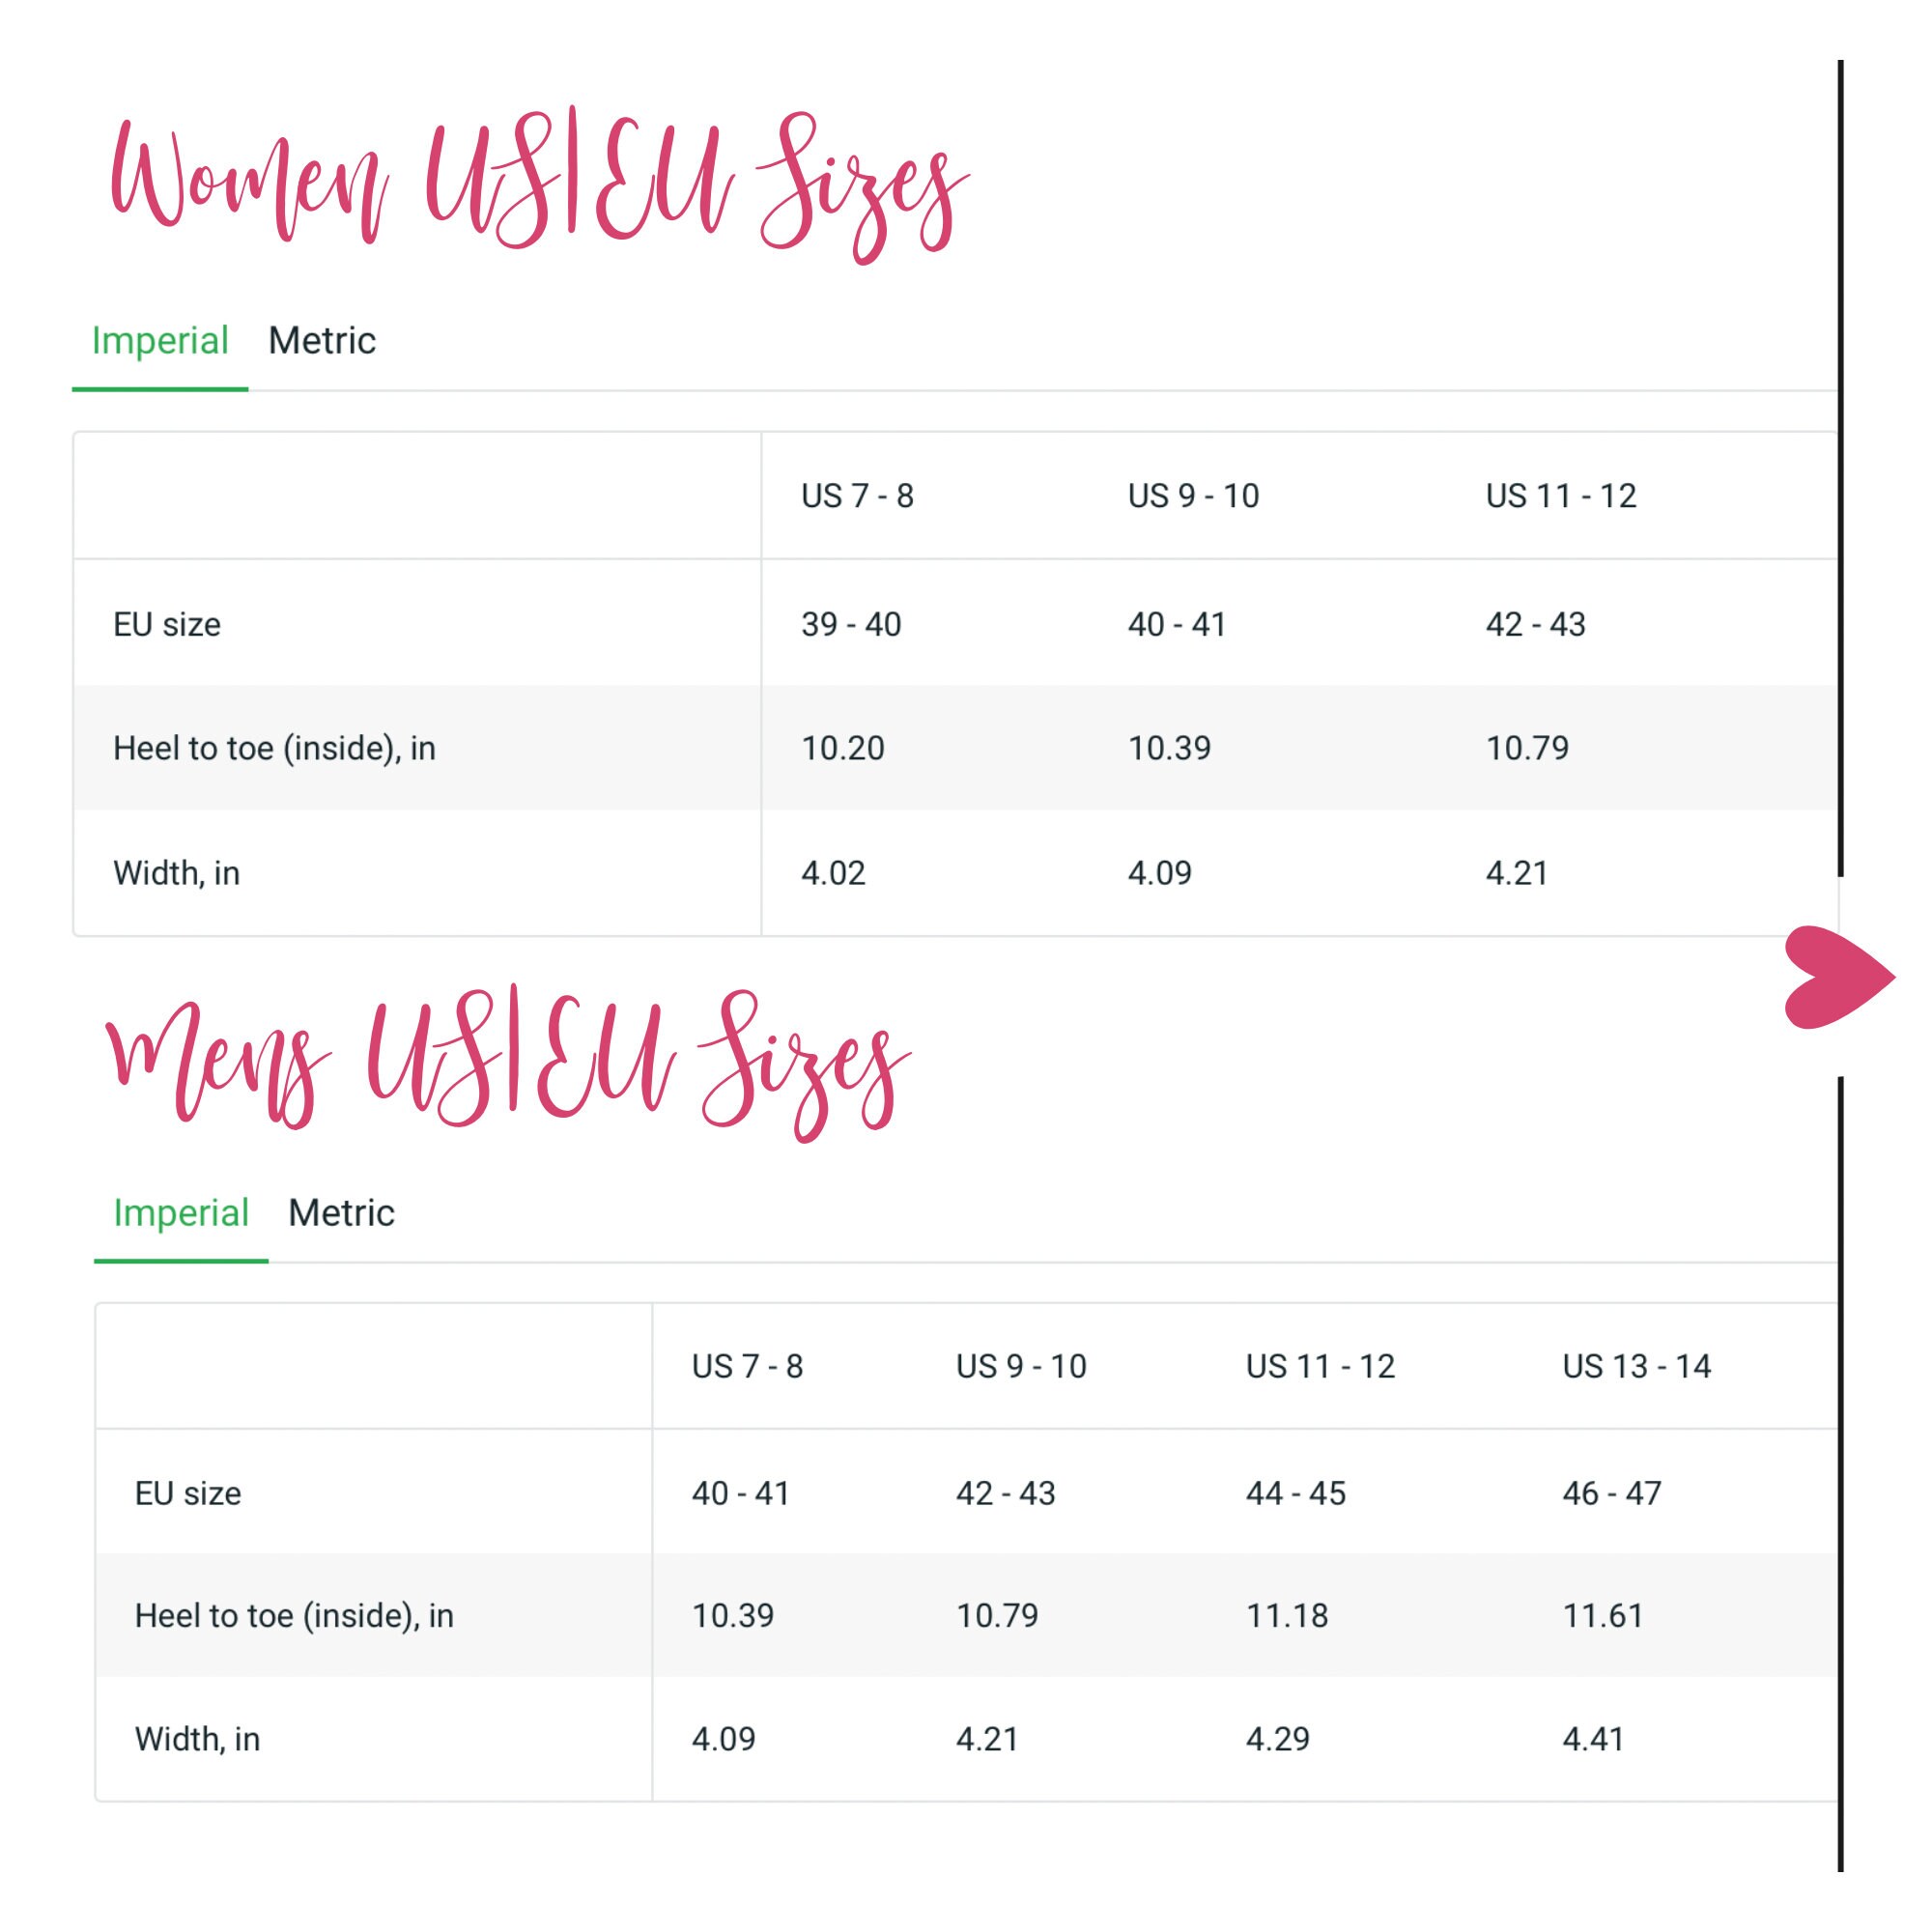This screenshot has height=1932, width=1932.
Task: Select men's US 11 - 12 column header
Action: (1320, 1366)
